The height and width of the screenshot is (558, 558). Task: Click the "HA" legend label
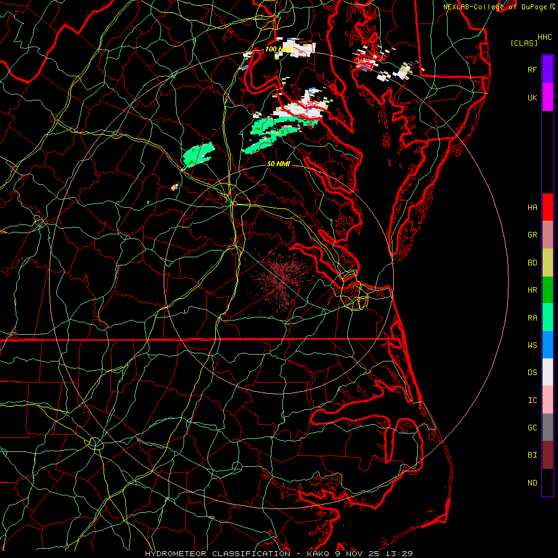coord(532,208)
